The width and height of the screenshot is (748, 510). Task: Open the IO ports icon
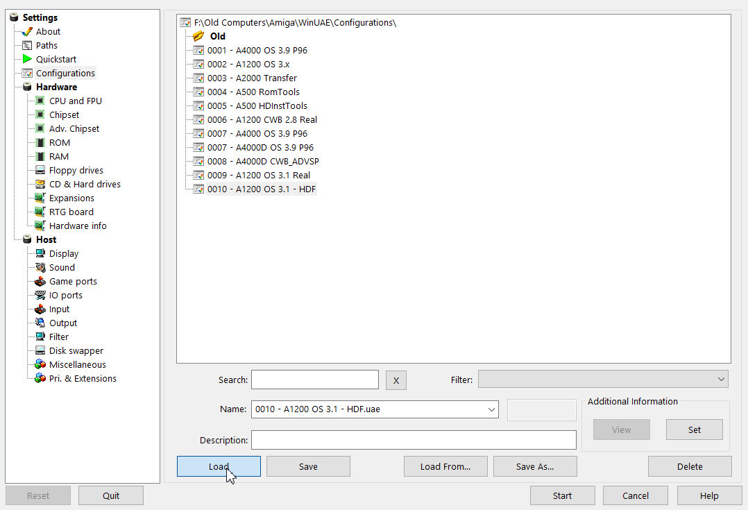click(40, 296)
